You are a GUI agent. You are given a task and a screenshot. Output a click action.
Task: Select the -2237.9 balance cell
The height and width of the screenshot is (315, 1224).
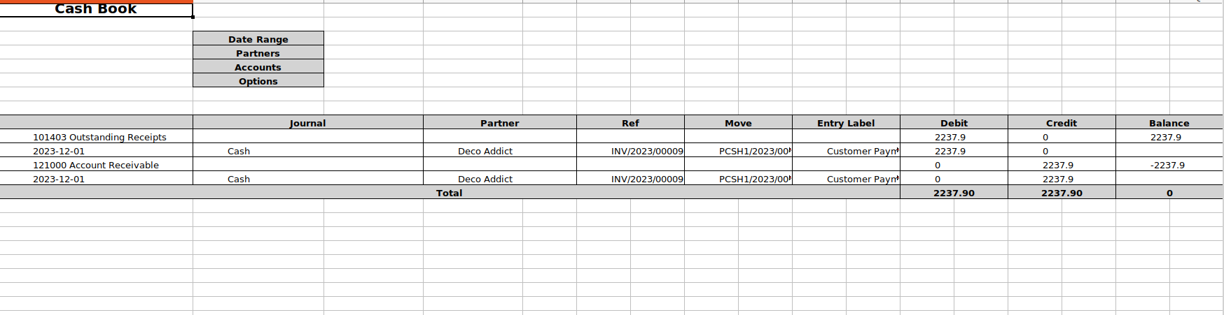point(1167,165)
